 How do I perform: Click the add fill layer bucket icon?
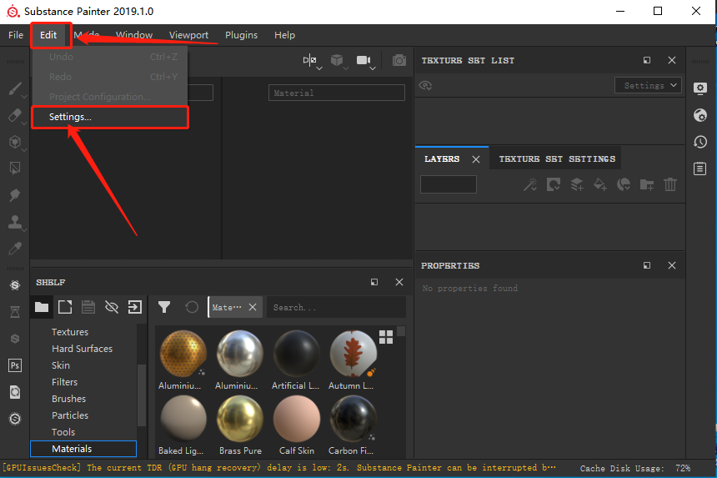[600, 184]
